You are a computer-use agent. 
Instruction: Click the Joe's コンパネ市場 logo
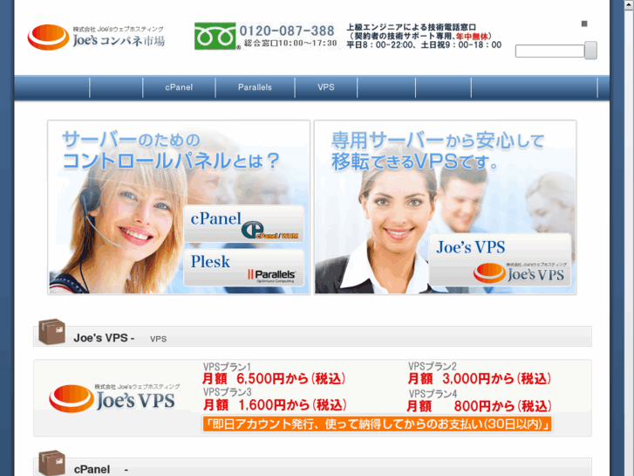pyautogui.click(x=96, y=38)
